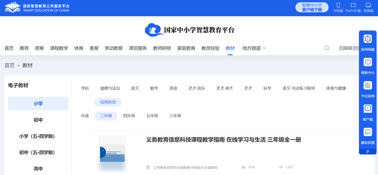Click the 智慧中小学 客户端下载 button

pyautogui.click(x=312, y=7)
